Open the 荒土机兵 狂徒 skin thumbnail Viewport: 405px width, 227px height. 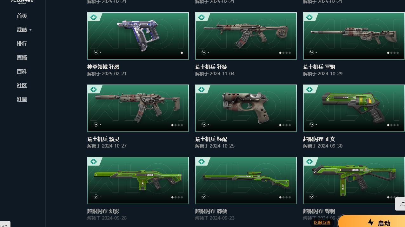[x=246, y=36]
